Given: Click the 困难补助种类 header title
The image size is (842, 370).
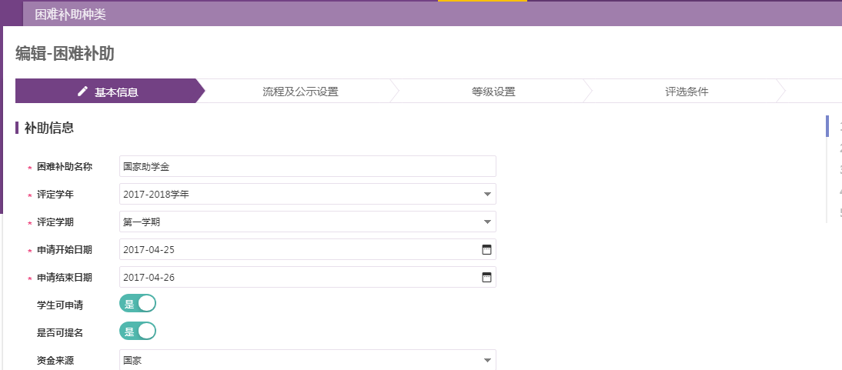Looking at the screenshot, I should pos(70,15).
